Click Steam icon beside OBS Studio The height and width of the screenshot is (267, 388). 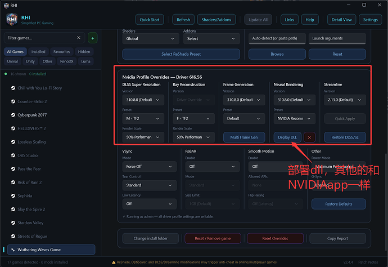click(x=13, y=155)
